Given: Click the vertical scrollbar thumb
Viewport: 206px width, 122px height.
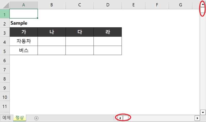Looking at the screenshot, I should (x=203, y=10).
